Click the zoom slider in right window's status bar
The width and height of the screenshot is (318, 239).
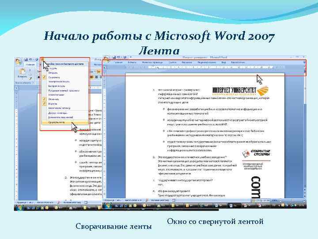pos(292,200)
